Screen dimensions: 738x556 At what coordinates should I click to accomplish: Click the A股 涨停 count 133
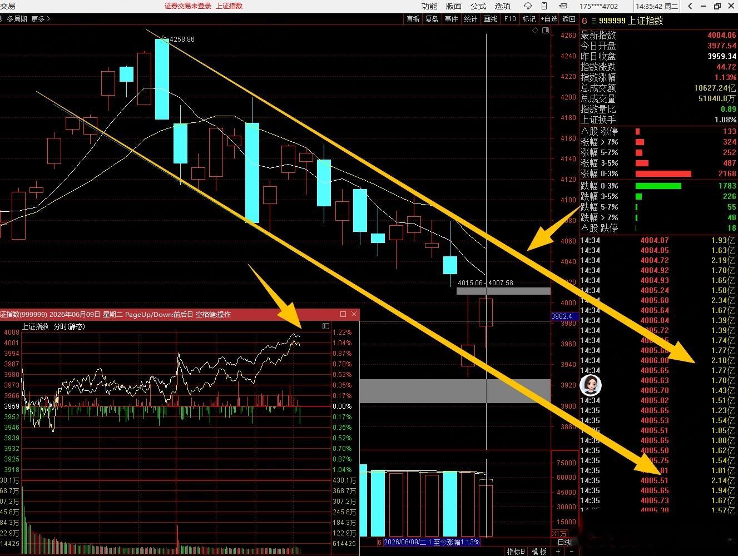tap(729, 131)
